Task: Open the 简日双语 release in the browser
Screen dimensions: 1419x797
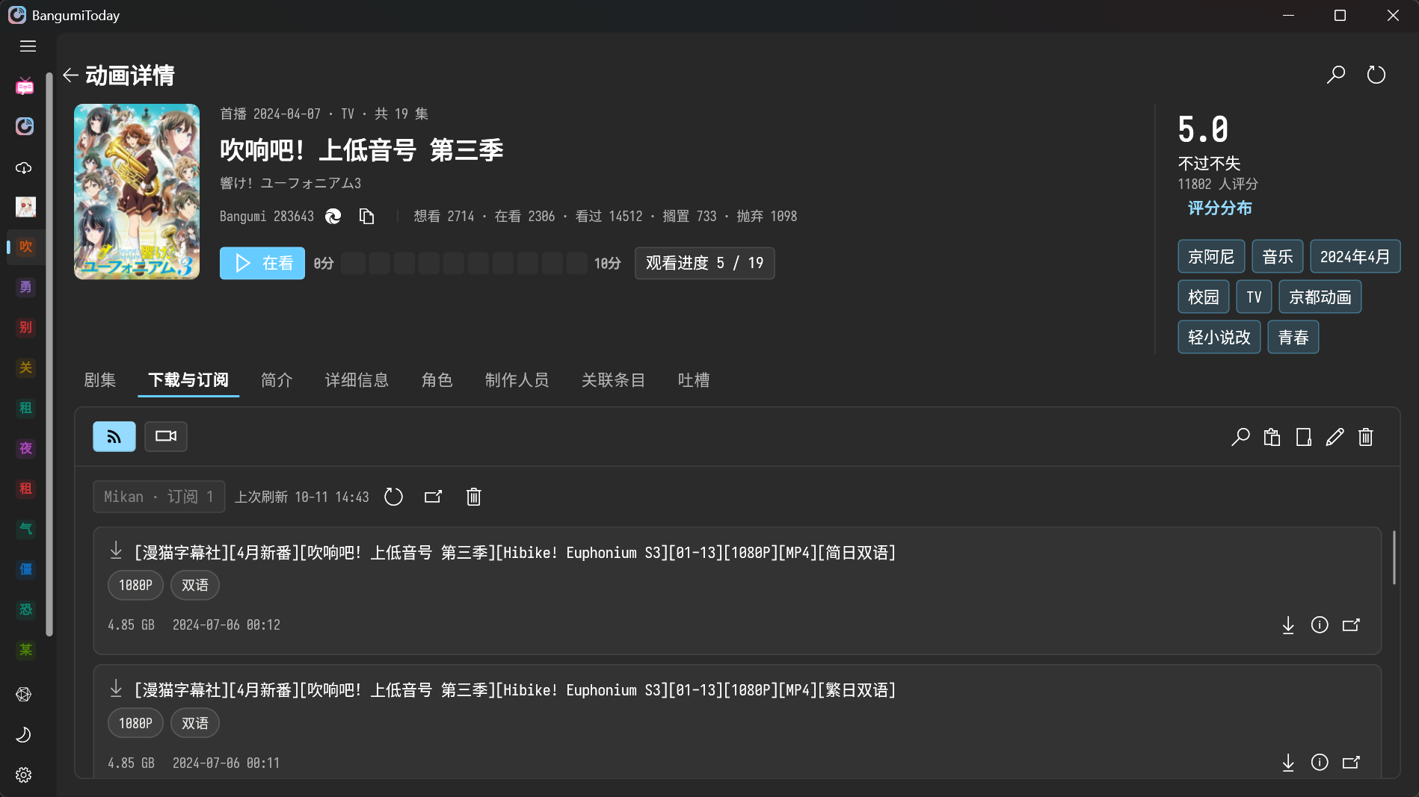Action: [1351, 625]
